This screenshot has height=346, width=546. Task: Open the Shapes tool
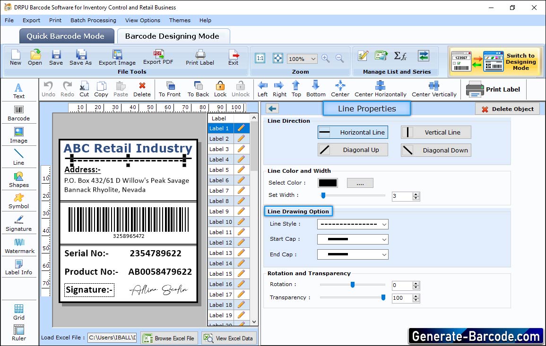tap(18, 180)
